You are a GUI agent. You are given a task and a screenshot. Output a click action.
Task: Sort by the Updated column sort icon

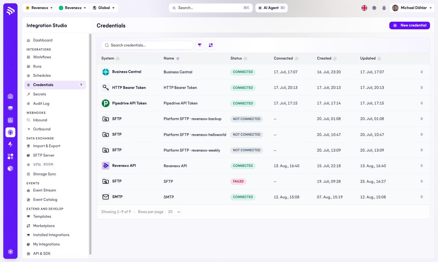click(x=379, y=59)
